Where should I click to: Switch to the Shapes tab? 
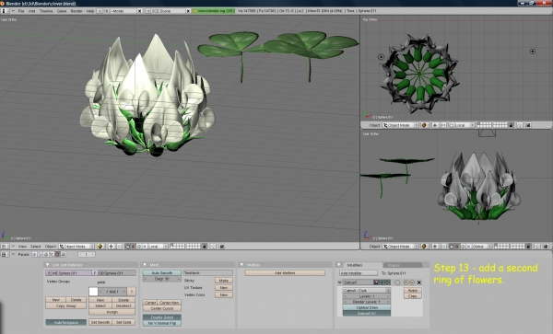coord(402,265)
